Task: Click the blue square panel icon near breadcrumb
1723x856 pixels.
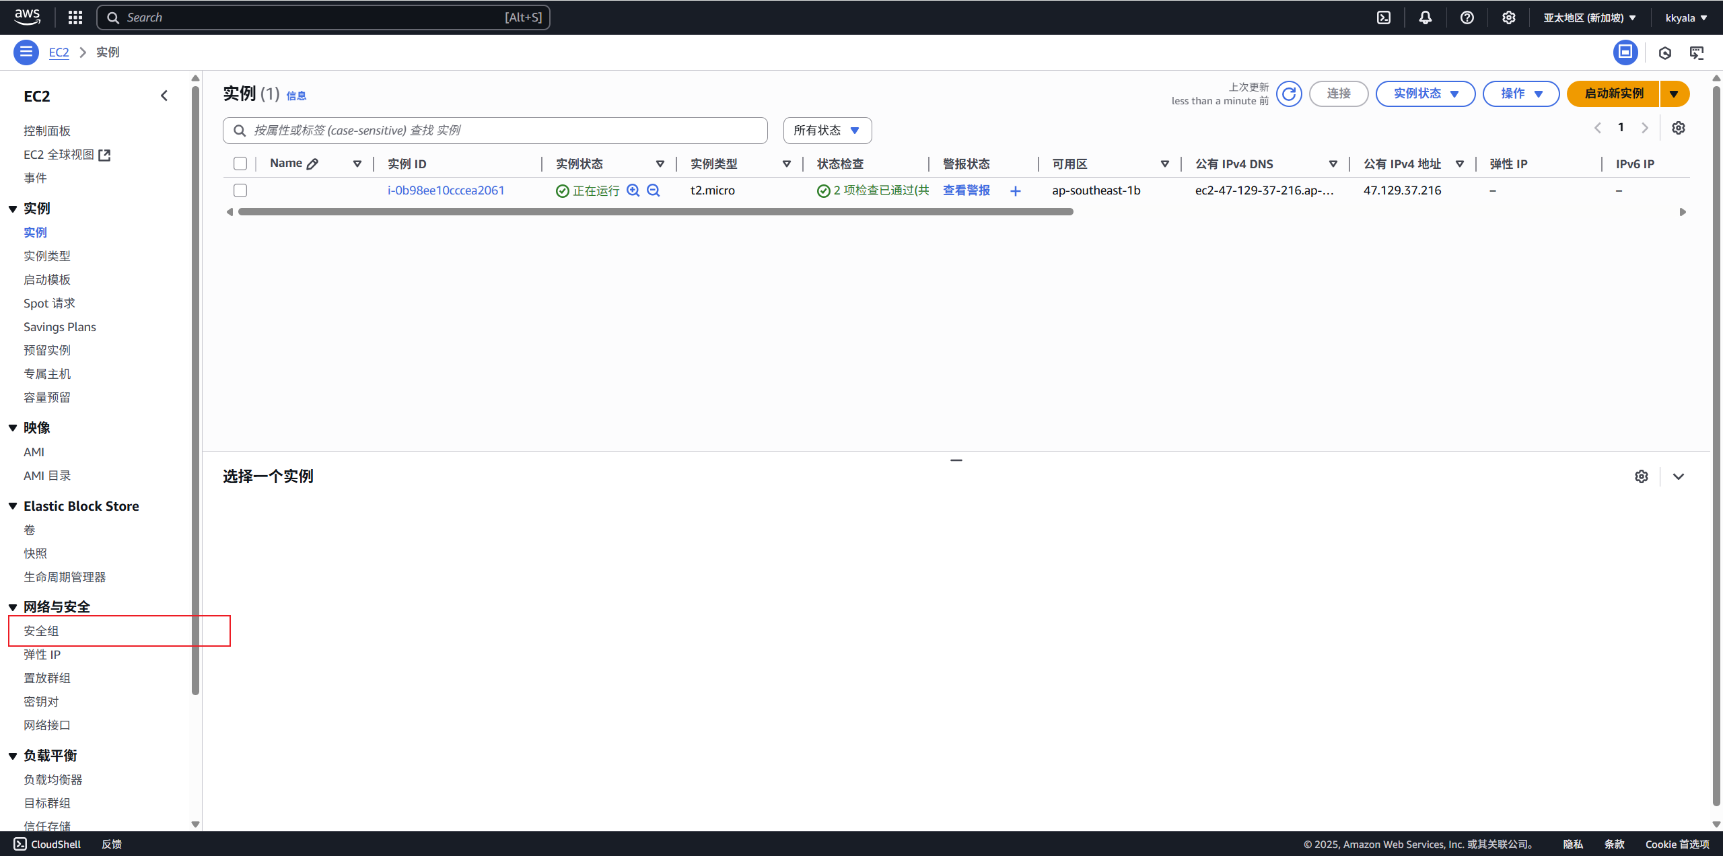Action: click(1625, 52)
